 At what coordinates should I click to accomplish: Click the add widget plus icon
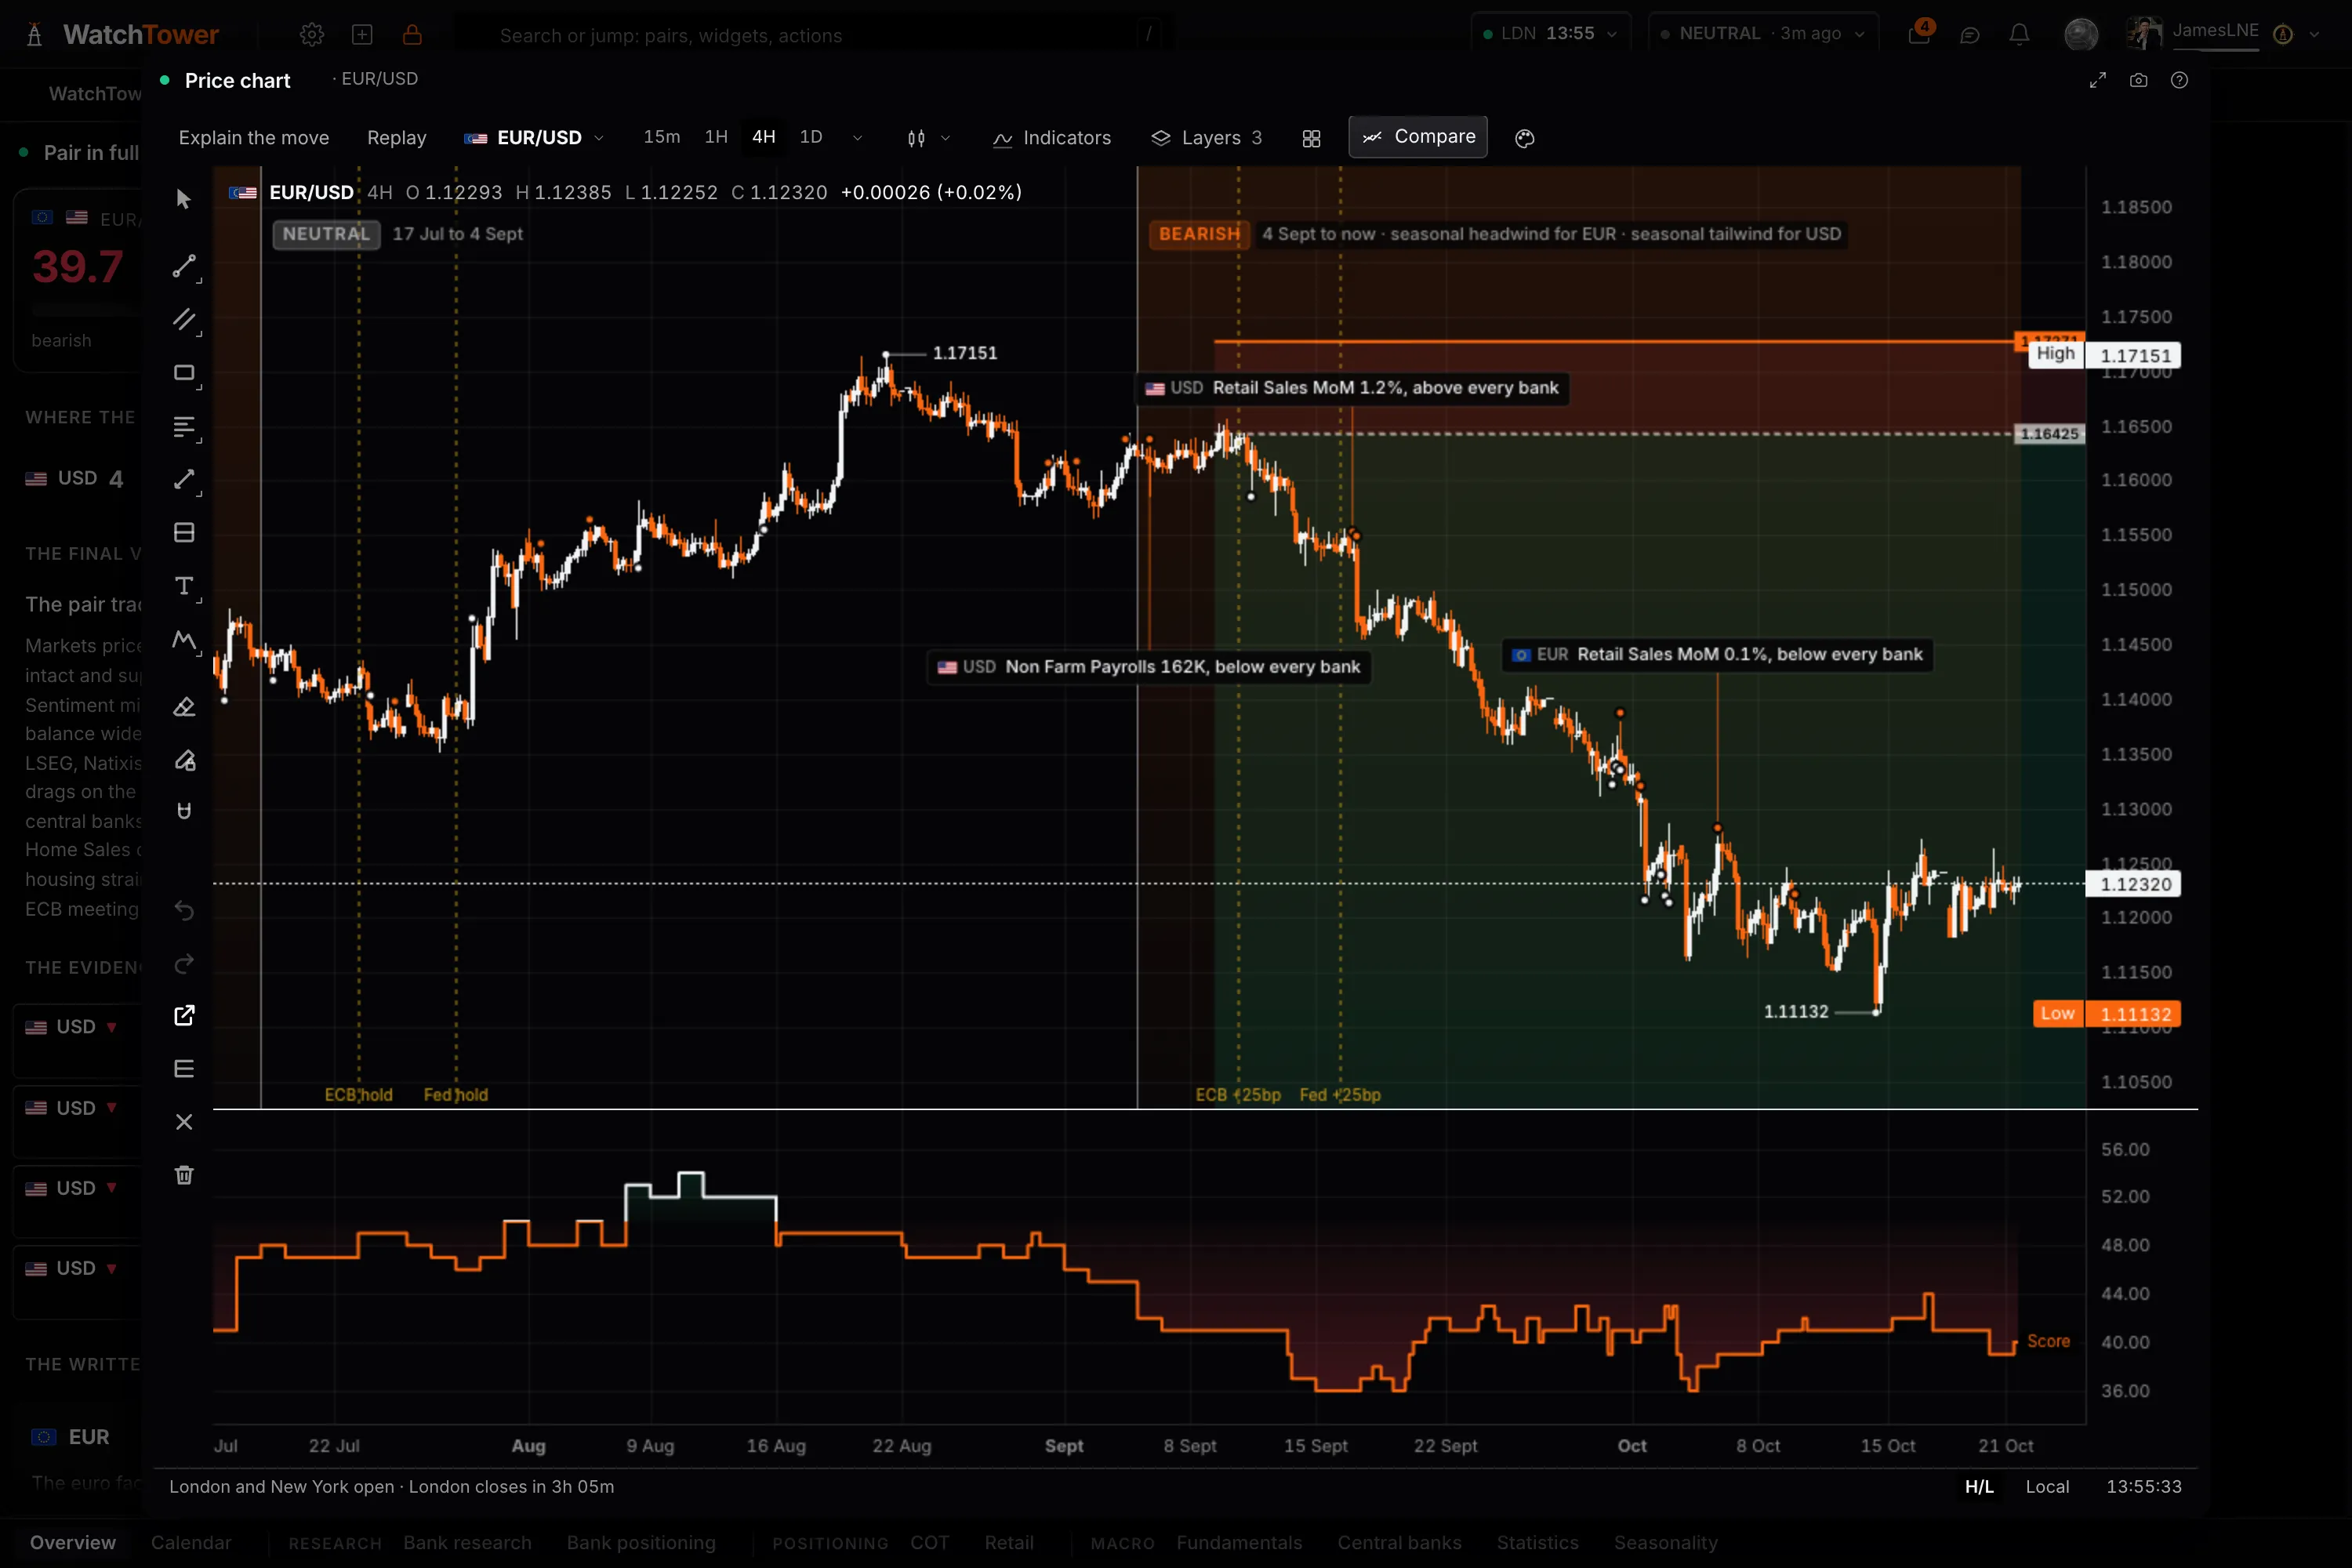362,35
